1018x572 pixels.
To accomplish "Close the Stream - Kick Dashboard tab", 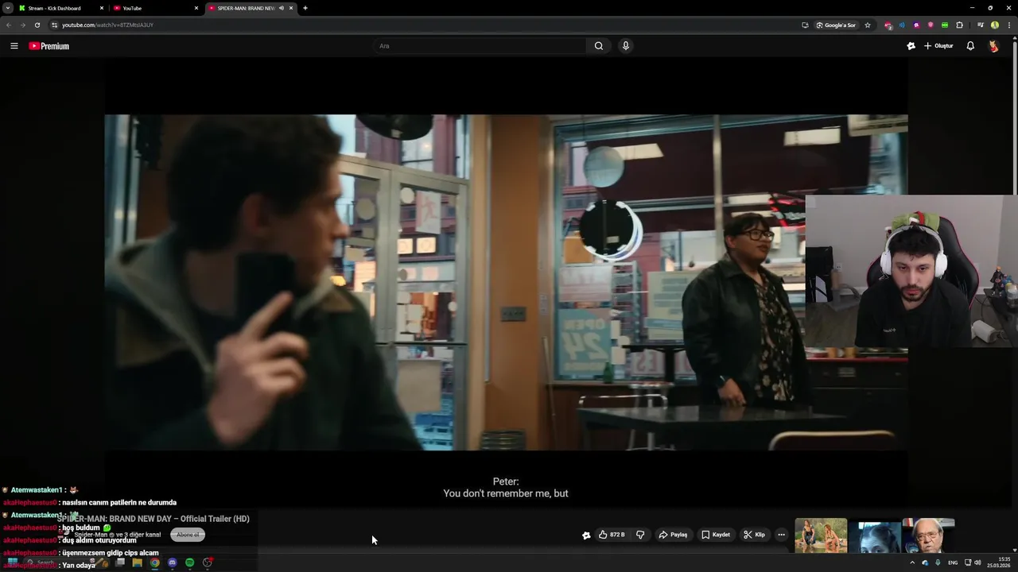I will tap(102, 8).
